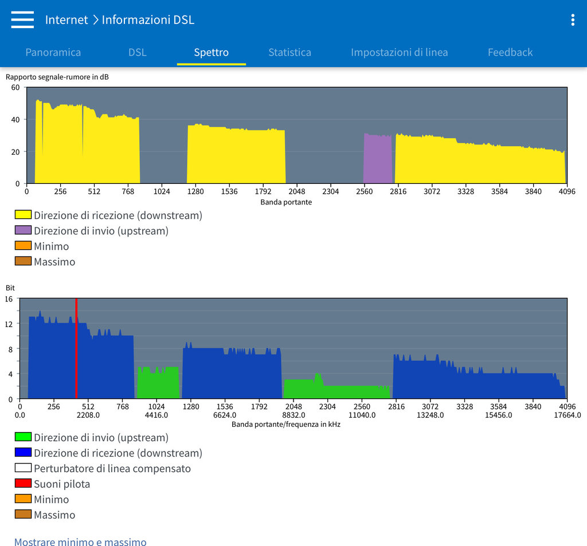Click white Perturbatore di linea compensato swatch
The width and height of the screenshot is (587, 546).
coord(23,468)
